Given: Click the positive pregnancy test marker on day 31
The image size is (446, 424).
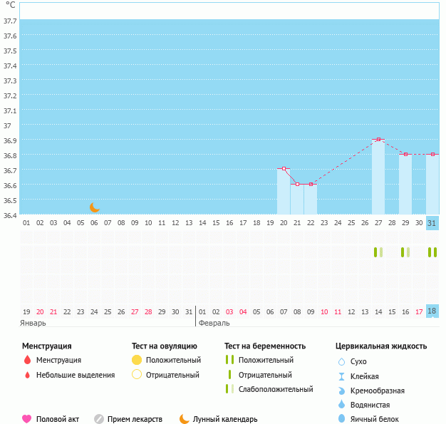Looking at the screenshot, I should [x=432, y=252].
